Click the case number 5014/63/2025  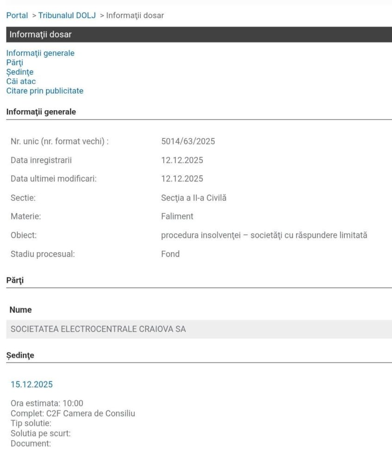pyautogui.click(x=188, y=142)
